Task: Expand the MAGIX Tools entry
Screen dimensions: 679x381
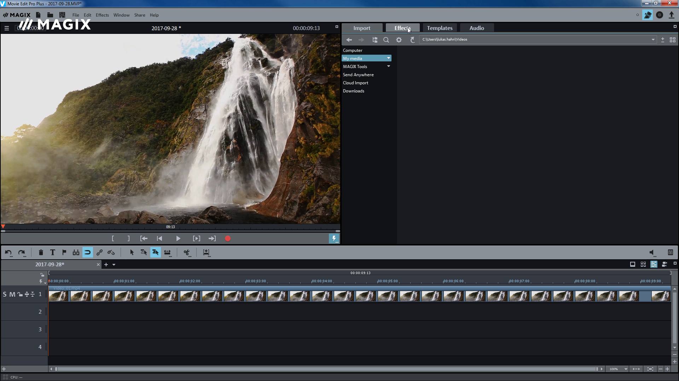Action: (388, 66)
